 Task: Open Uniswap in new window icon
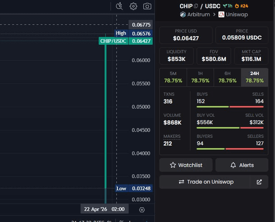[x=259, y=182]
